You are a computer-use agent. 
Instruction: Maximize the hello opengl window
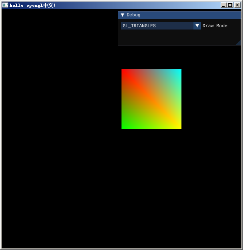pos(230,5)
